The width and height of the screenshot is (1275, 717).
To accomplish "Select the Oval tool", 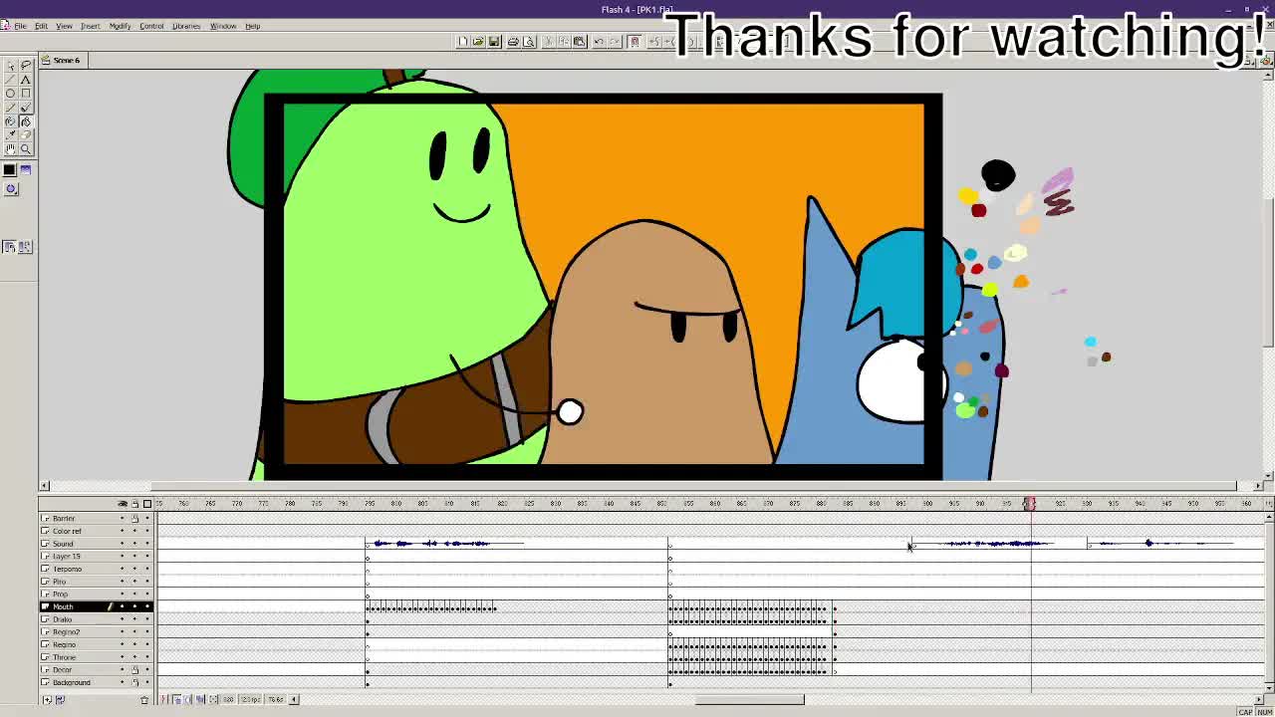I will tap(10, 94).
